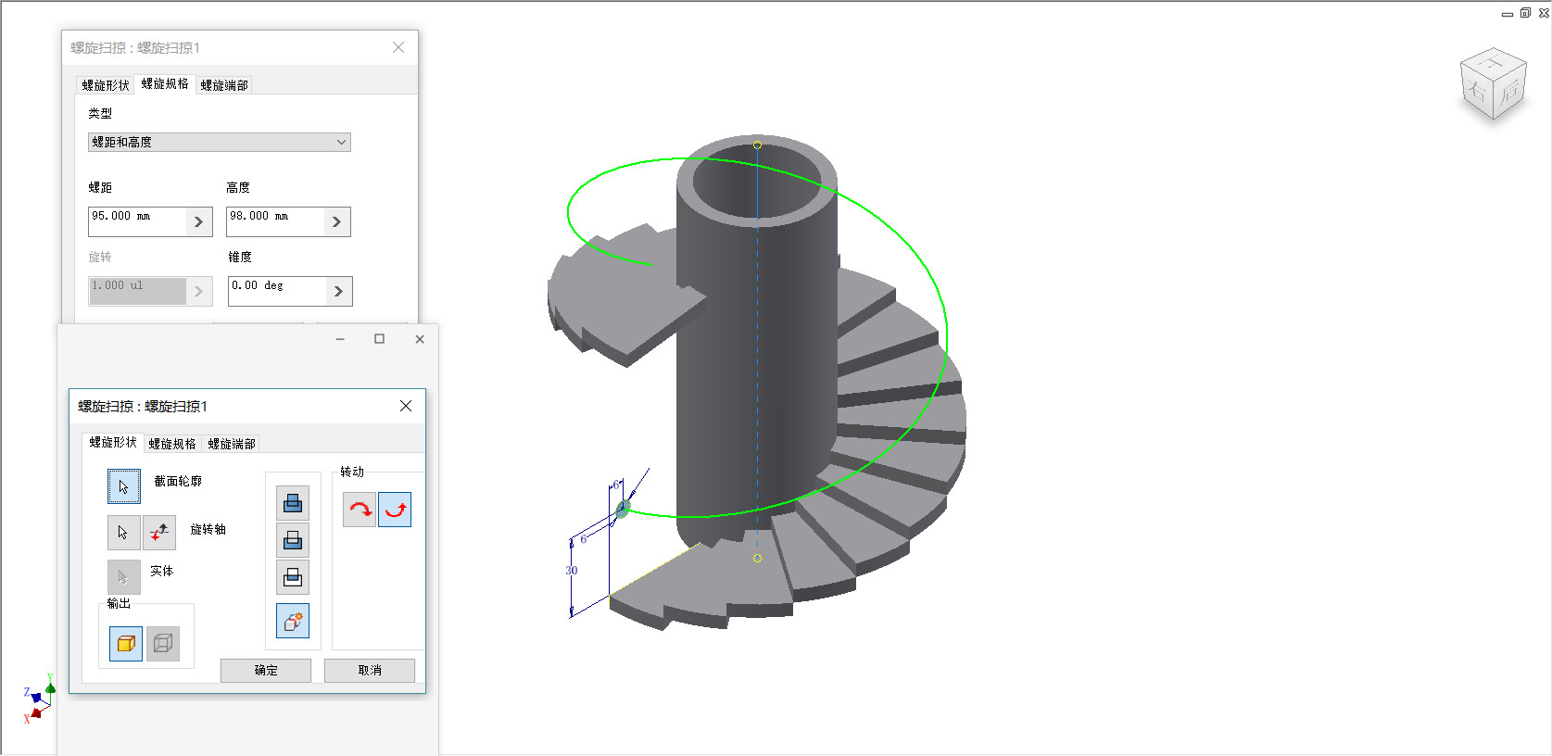Choose the surface output gray cube icon
The height and width of the screenshot is (756, 1552).
click(x=163, y=643)
